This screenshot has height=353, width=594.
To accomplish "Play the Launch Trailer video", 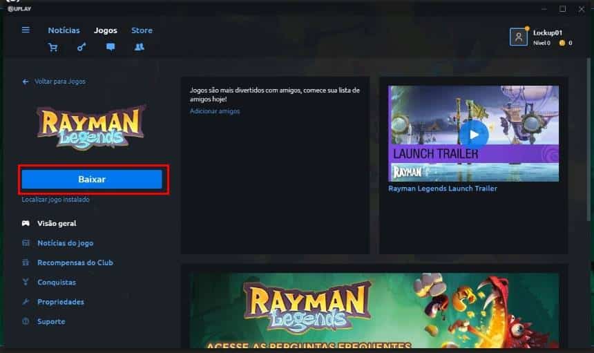I will tap(474, 135).
